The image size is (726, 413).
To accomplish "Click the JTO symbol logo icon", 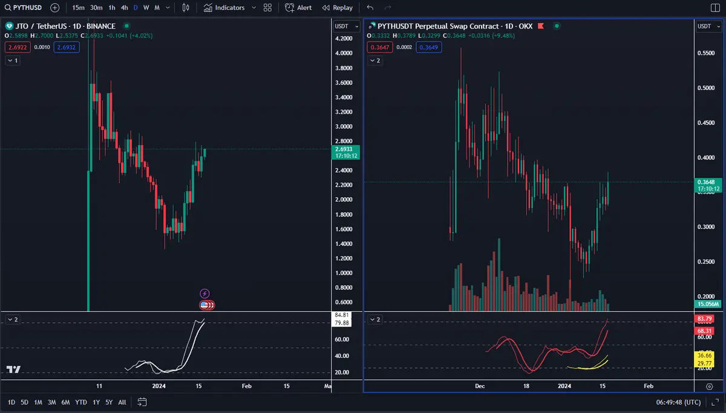I will coord(9,27).
